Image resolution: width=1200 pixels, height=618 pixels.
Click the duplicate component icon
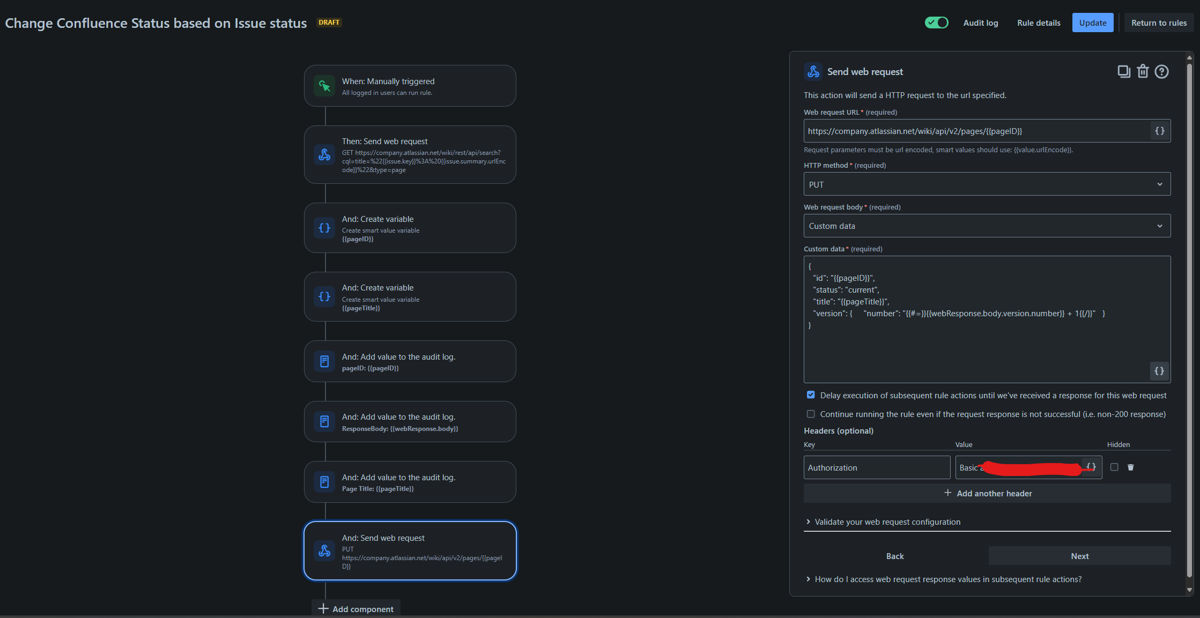pyautogui.click(x=1124, y=71)
